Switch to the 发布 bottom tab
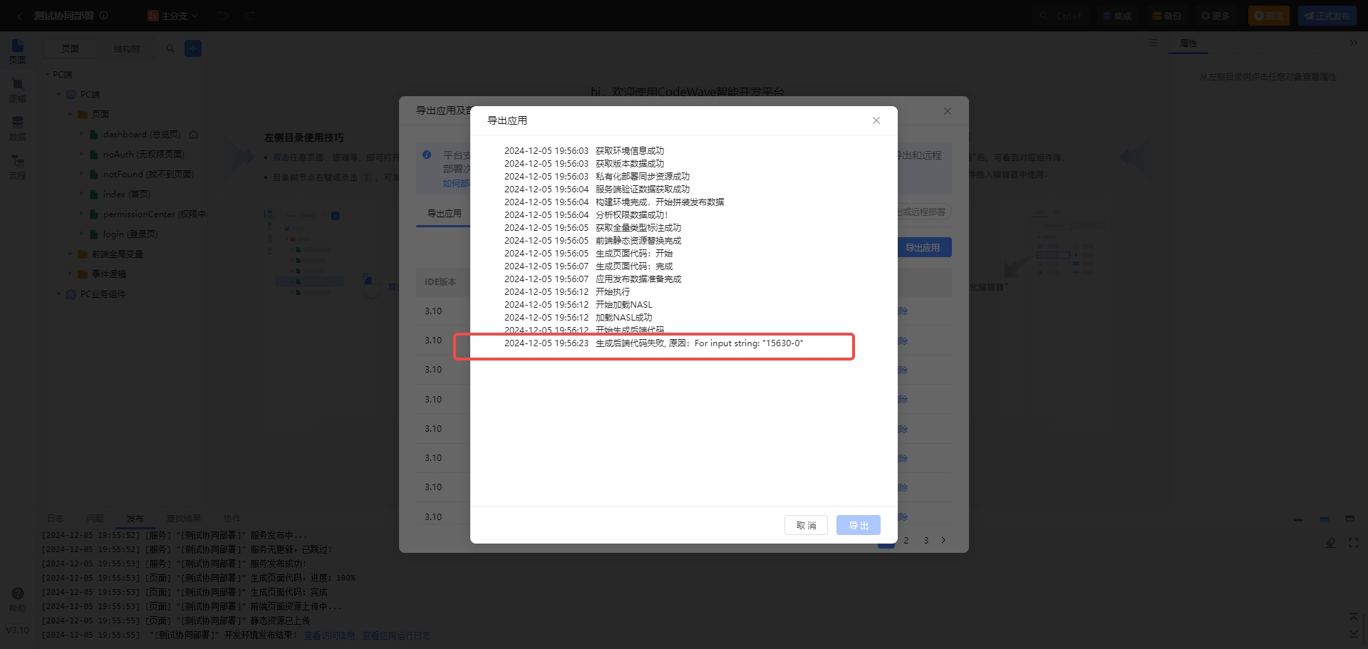The height and width of the screenshot is (649, 1368). (x=135, y=518)
